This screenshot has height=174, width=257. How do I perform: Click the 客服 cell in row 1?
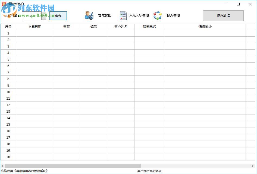point(66,33)
